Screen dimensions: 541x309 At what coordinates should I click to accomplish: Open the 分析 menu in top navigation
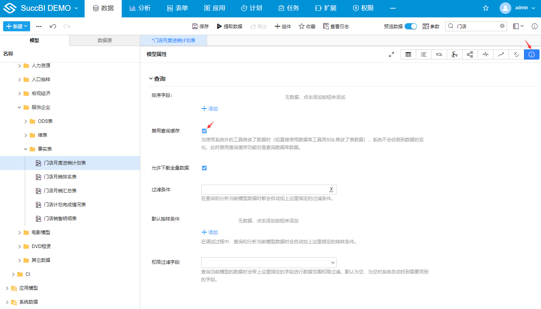coord(140,8)
